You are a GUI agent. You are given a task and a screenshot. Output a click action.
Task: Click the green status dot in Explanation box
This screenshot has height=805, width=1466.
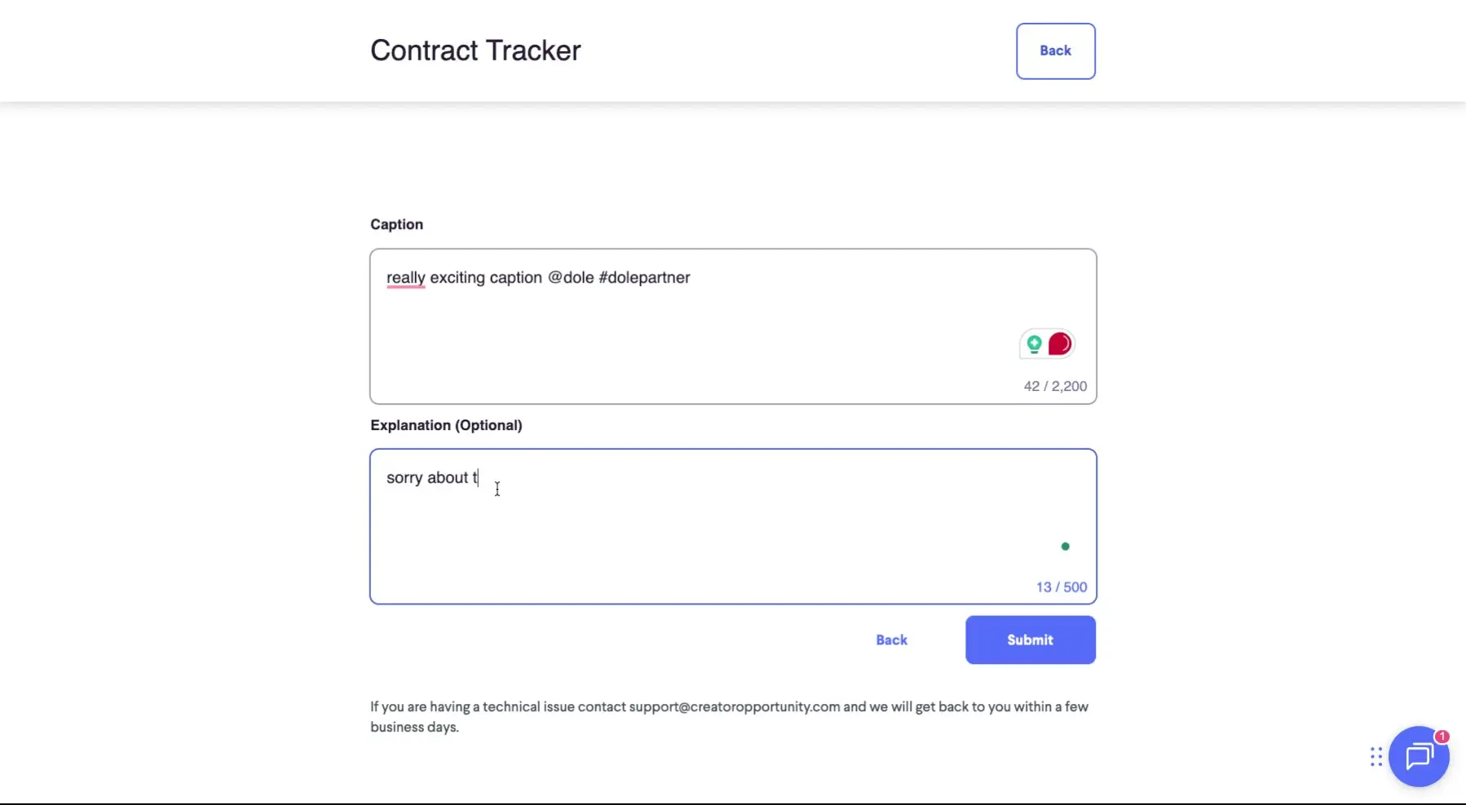click(1065, 546)
